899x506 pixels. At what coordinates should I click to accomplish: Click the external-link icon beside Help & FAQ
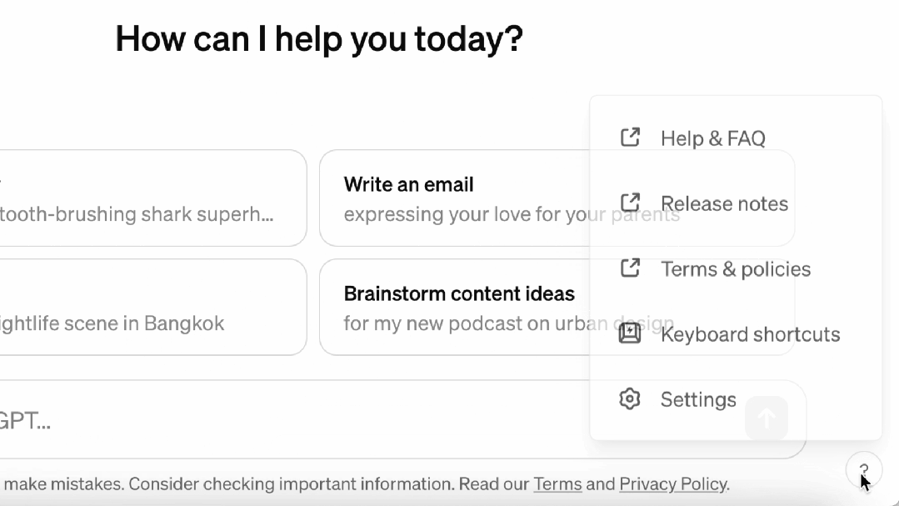click(631, 138)
